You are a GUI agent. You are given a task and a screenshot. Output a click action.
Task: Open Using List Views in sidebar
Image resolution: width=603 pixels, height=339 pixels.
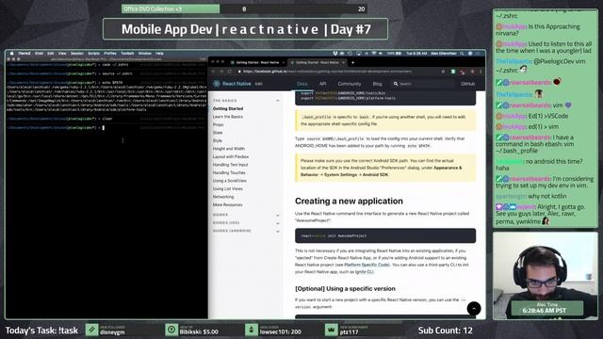coord(228,188)
